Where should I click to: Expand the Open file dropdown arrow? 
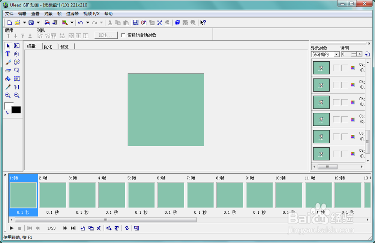[24, 23]
